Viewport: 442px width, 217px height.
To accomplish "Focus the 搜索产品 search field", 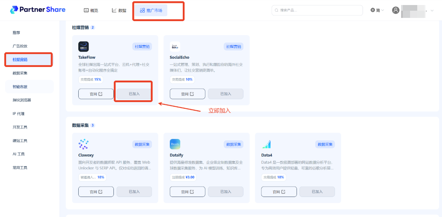I will (317, 10).
